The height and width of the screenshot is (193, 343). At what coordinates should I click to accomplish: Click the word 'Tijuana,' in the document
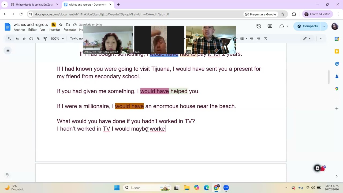(161, 69)
